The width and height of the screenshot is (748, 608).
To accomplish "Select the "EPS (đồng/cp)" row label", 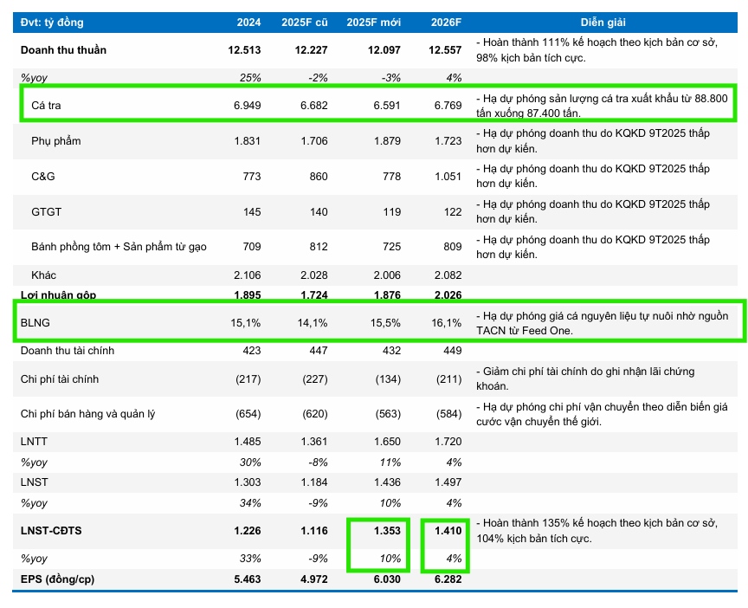I will (x=57, y=579).
